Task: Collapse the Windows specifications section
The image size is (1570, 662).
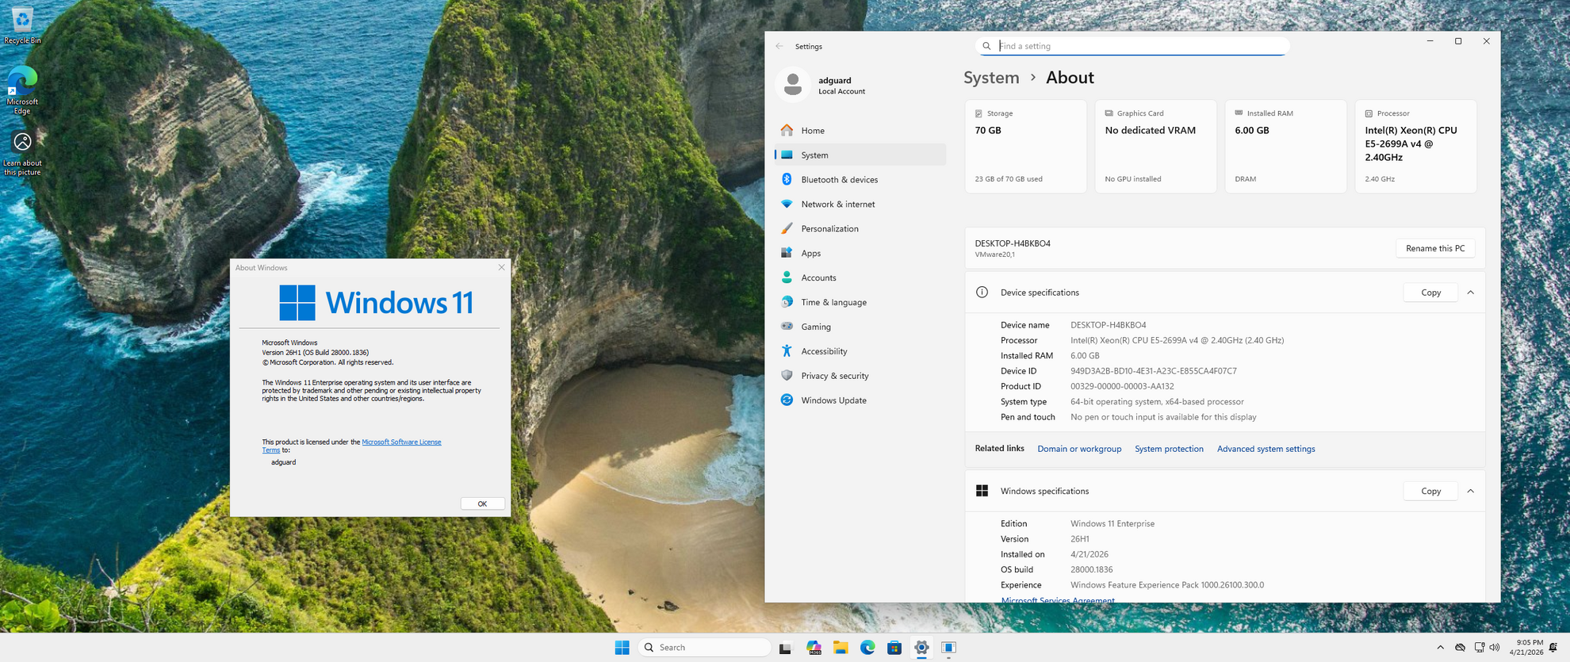Action: tap(1470, 492)
